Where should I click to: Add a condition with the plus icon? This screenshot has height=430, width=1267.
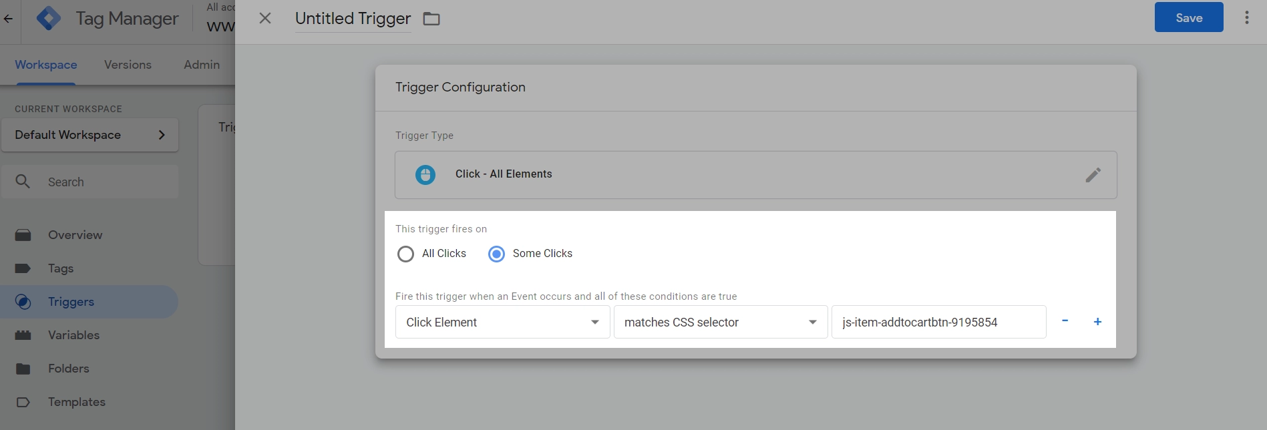coord(1097,322)
